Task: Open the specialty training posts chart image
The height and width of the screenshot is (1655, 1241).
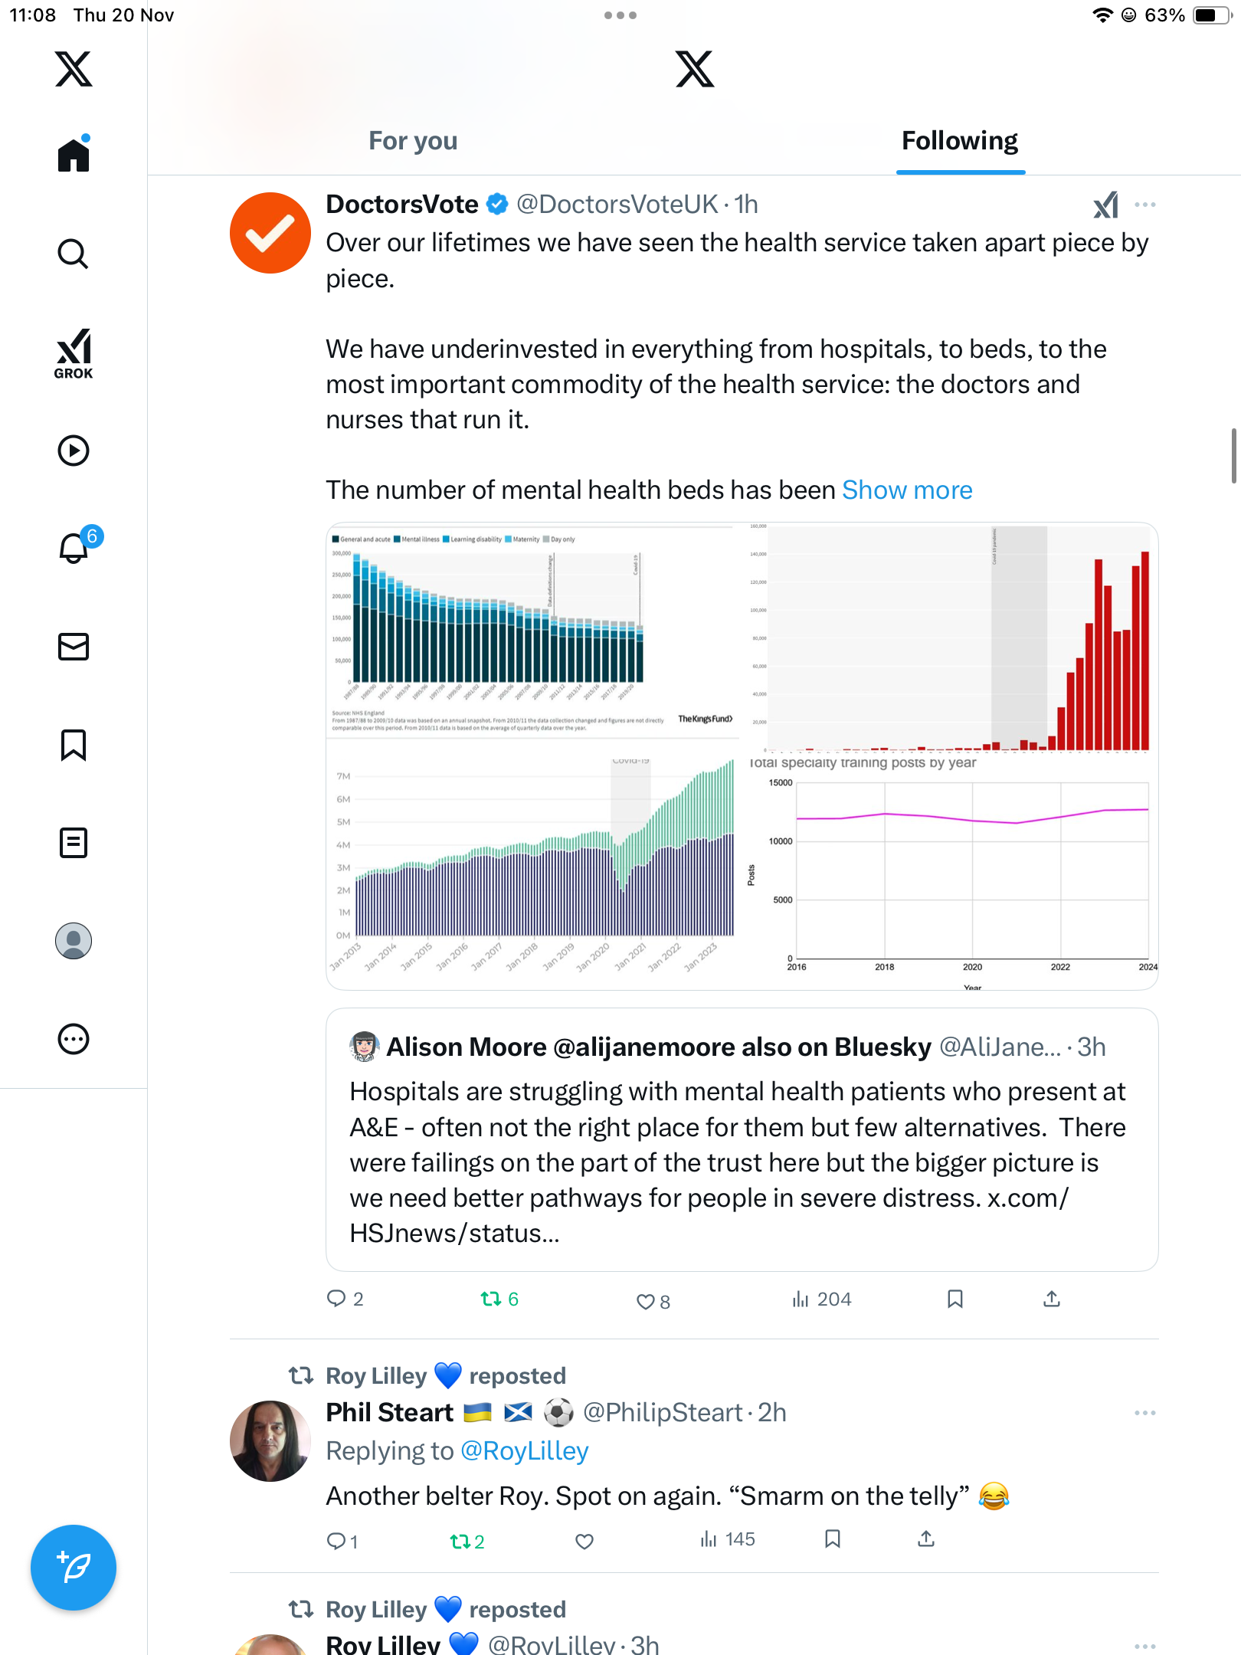Action: point(950,873)
